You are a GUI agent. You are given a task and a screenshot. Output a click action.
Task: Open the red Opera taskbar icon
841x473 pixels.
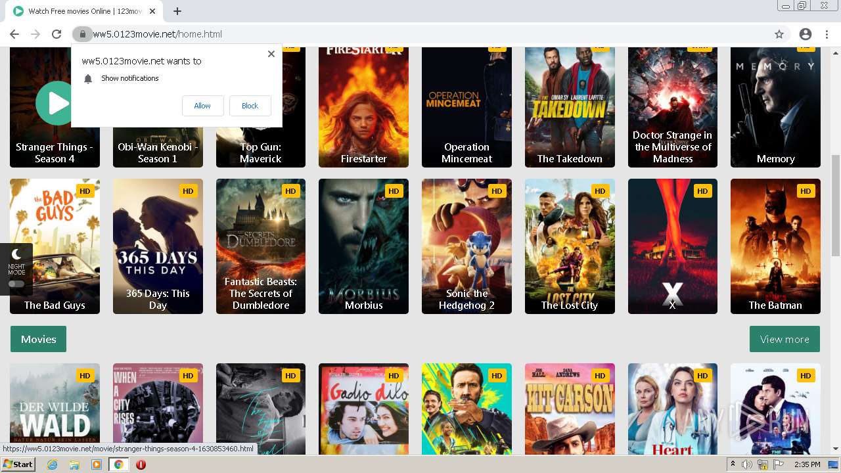click(x=141, y=464)
